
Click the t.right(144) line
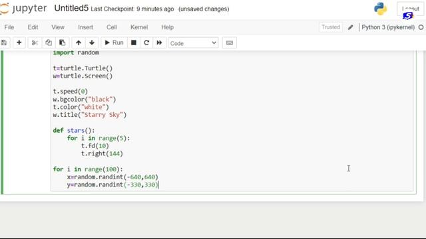(x=102, y=153)
